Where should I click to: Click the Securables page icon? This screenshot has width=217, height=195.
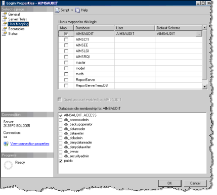pyautogui.click(x=5, y=29)
